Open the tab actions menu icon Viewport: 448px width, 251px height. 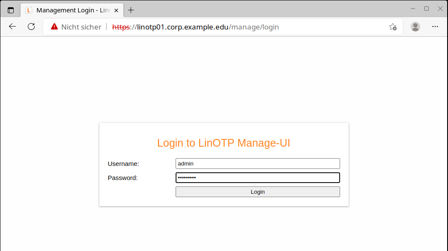click(11, 10)
